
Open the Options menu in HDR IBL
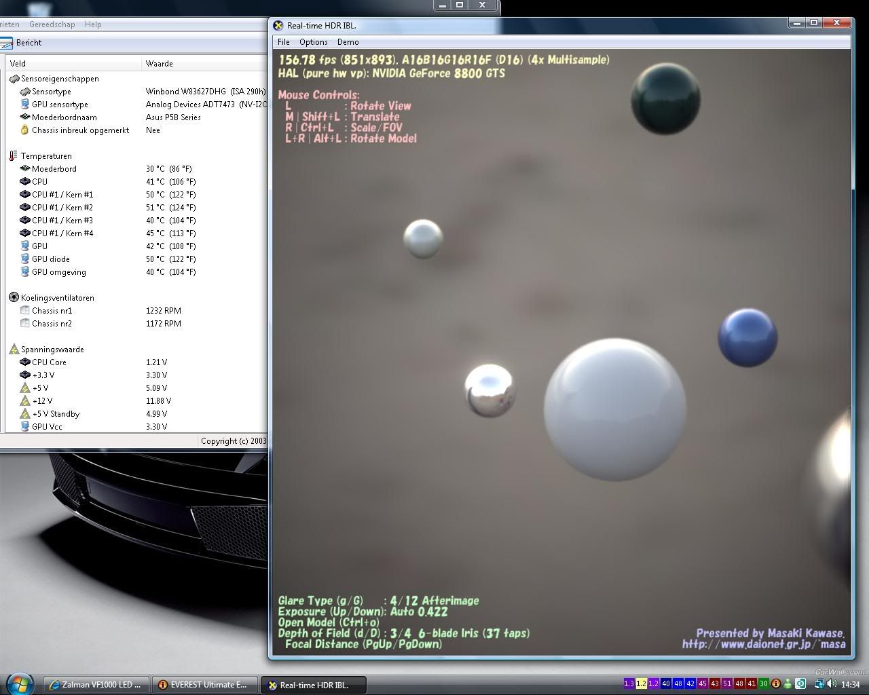(314, 42)
